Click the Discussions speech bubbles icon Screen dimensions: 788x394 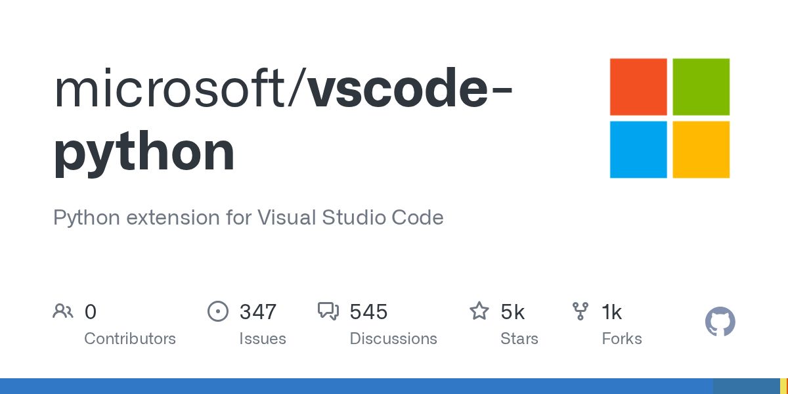(x=328, y=311)
